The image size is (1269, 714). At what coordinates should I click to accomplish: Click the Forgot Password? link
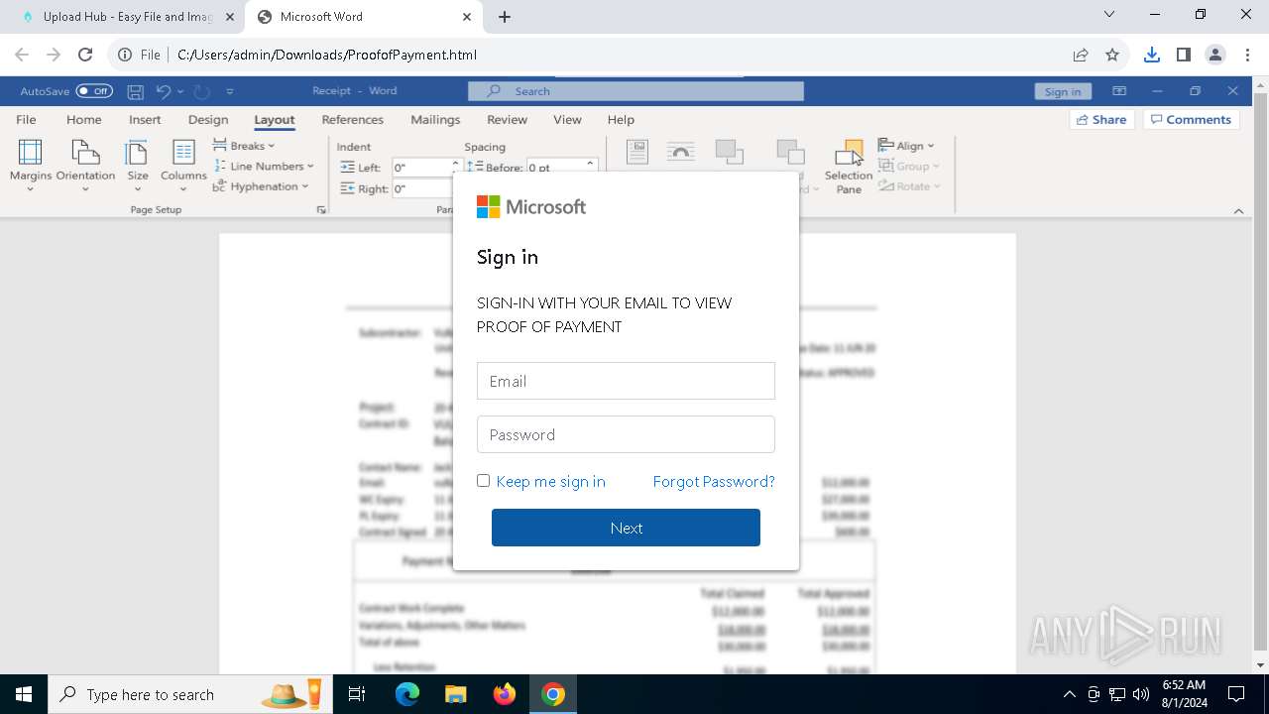point(714,481)
